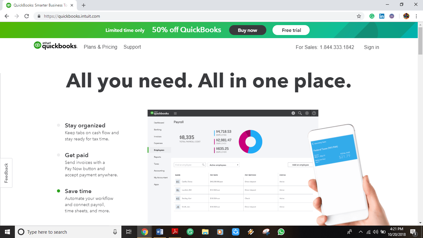Viewport: 423px width, 238px height.
Task: Click gear settings icon in QuickBooks preview
Action: click(x=307, y=113)
